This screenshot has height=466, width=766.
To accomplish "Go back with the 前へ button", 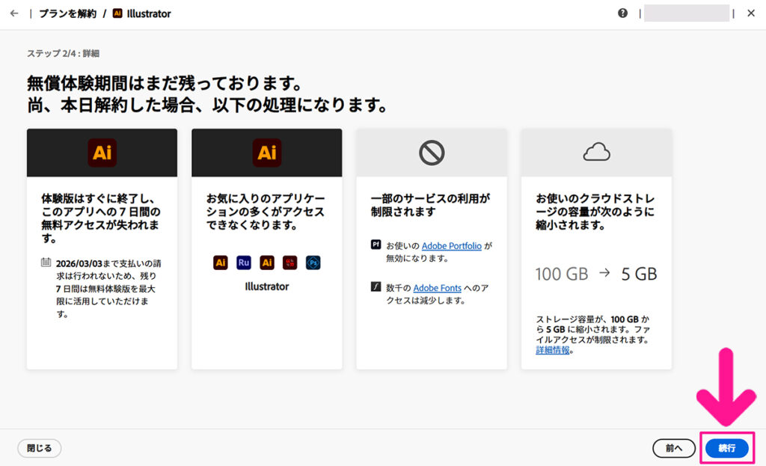I will 674,448.
